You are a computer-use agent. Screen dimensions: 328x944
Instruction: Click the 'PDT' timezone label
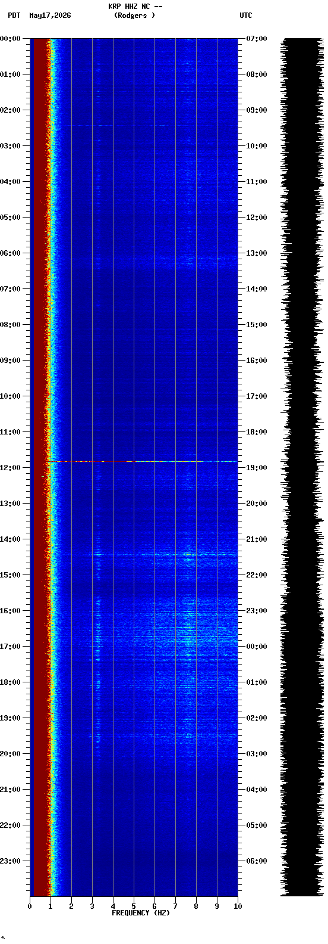(x=14, y=15)
